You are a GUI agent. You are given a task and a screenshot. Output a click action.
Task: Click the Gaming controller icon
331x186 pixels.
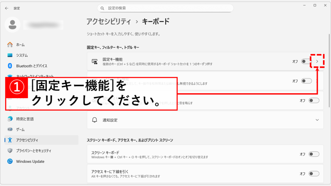tap(10, 129)
